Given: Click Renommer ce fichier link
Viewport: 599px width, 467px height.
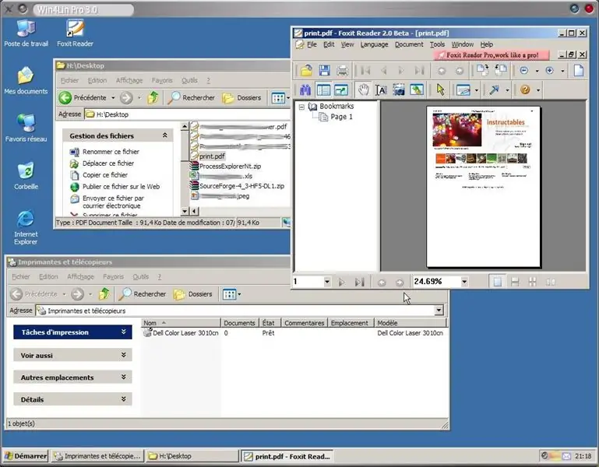Looking at the screenshot, I should pyautogui.click(x=111, y=152).
